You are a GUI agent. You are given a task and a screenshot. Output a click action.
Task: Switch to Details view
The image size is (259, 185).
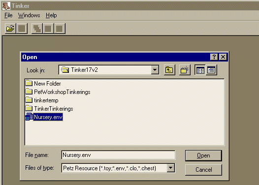pyautogui.click(x=211, y=70)
